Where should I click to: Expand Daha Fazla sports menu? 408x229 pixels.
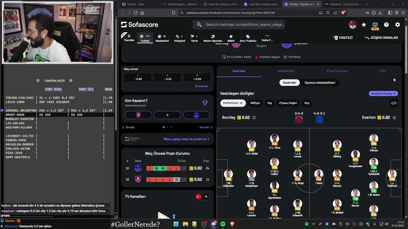point(267,38)
